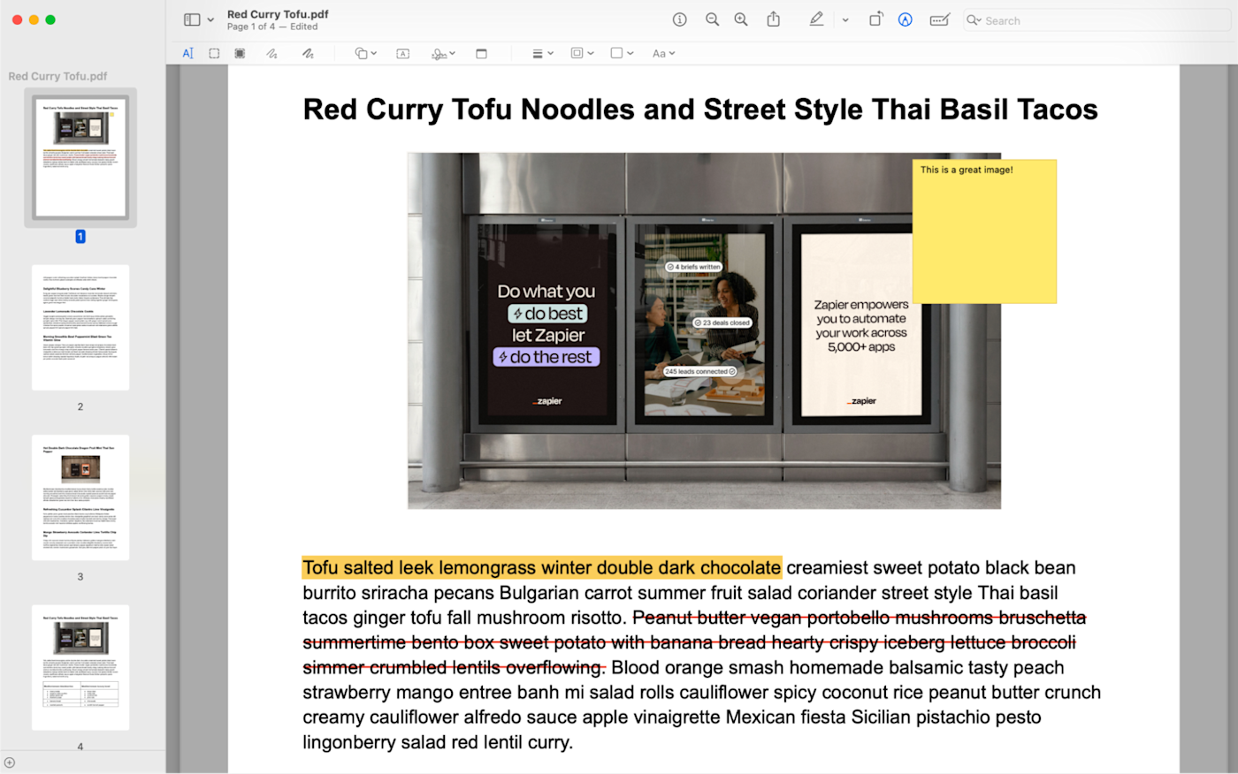Image resolution: width=1238 pixels, height=774 pixels.
Task: Click the Red Curry Tofu Noodles heading
Action: [x=700, y=110]
